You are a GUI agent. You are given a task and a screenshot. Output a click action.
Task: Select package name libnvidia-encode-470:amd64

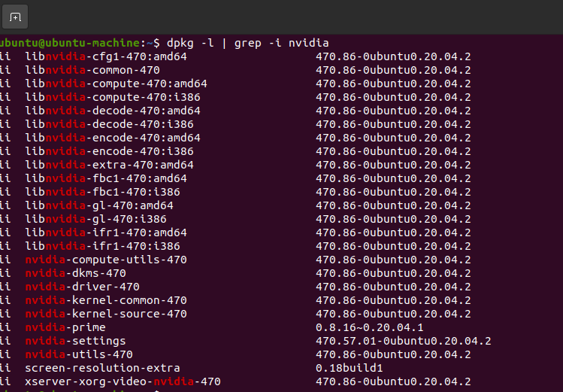[x=113, y=138]
